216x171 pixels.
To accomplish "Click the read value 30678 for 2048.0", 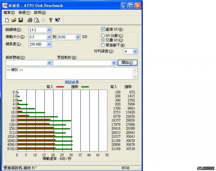I will click(130, 141).
